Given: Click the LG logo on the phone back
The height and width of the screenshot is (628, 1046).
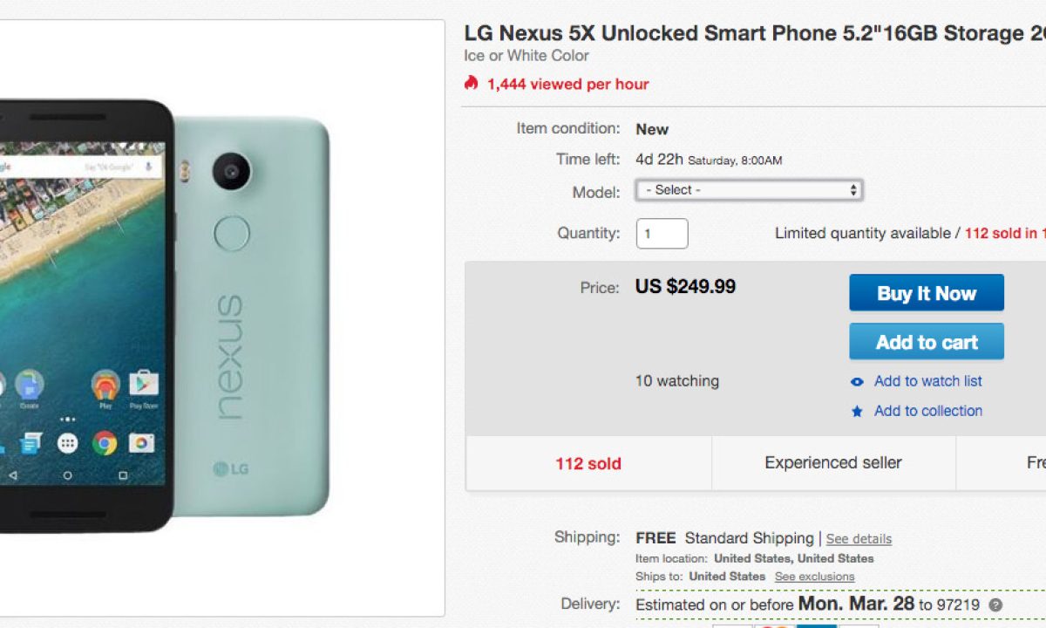Looking at the screenshot, I should point(230,469).
